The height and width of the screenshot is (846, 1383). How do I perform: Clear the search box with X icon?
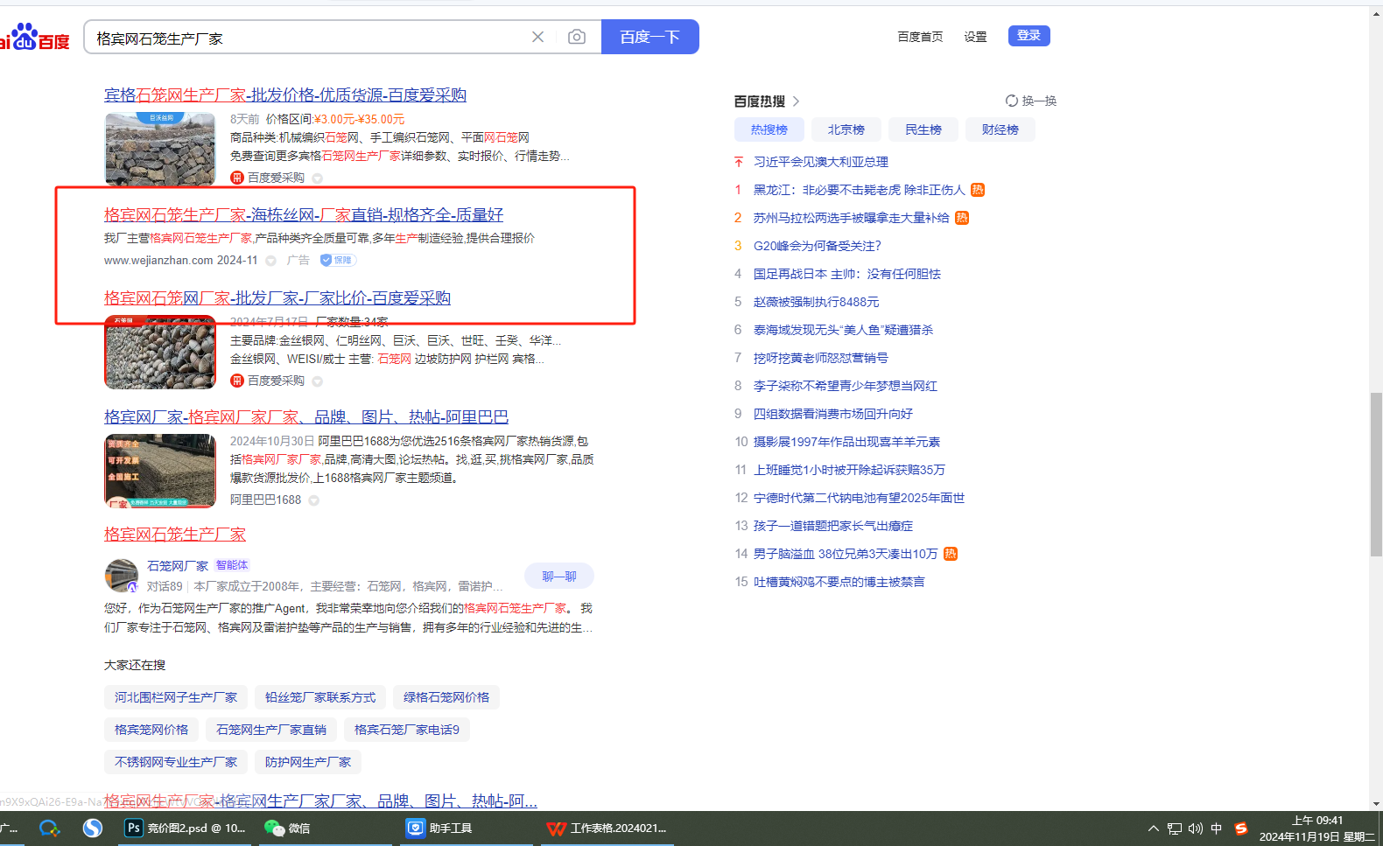pyautogui.click(x=537, y=37)
